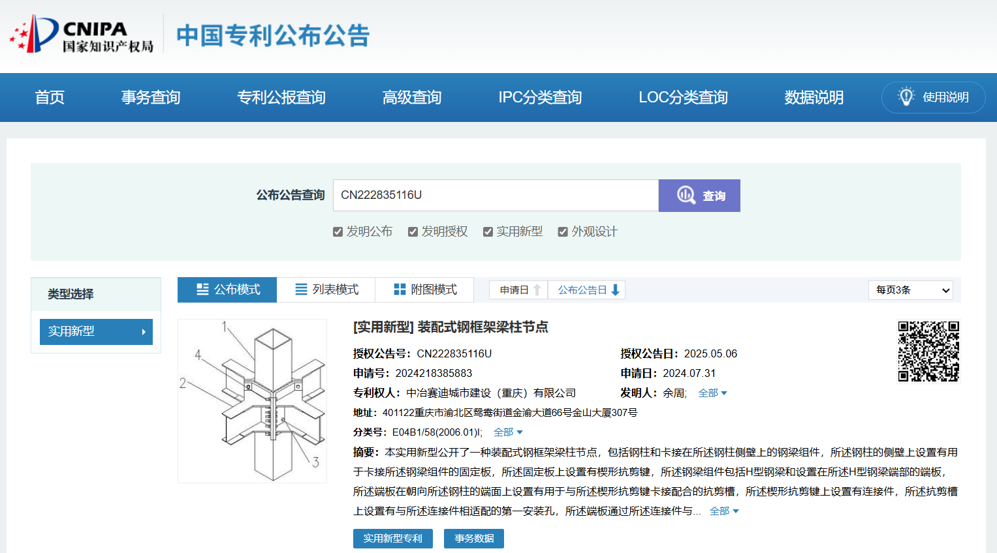Viewport: 997px width, 553px height.
Task: Go to IPC分类查询 menu item
Action: [539, 97]
